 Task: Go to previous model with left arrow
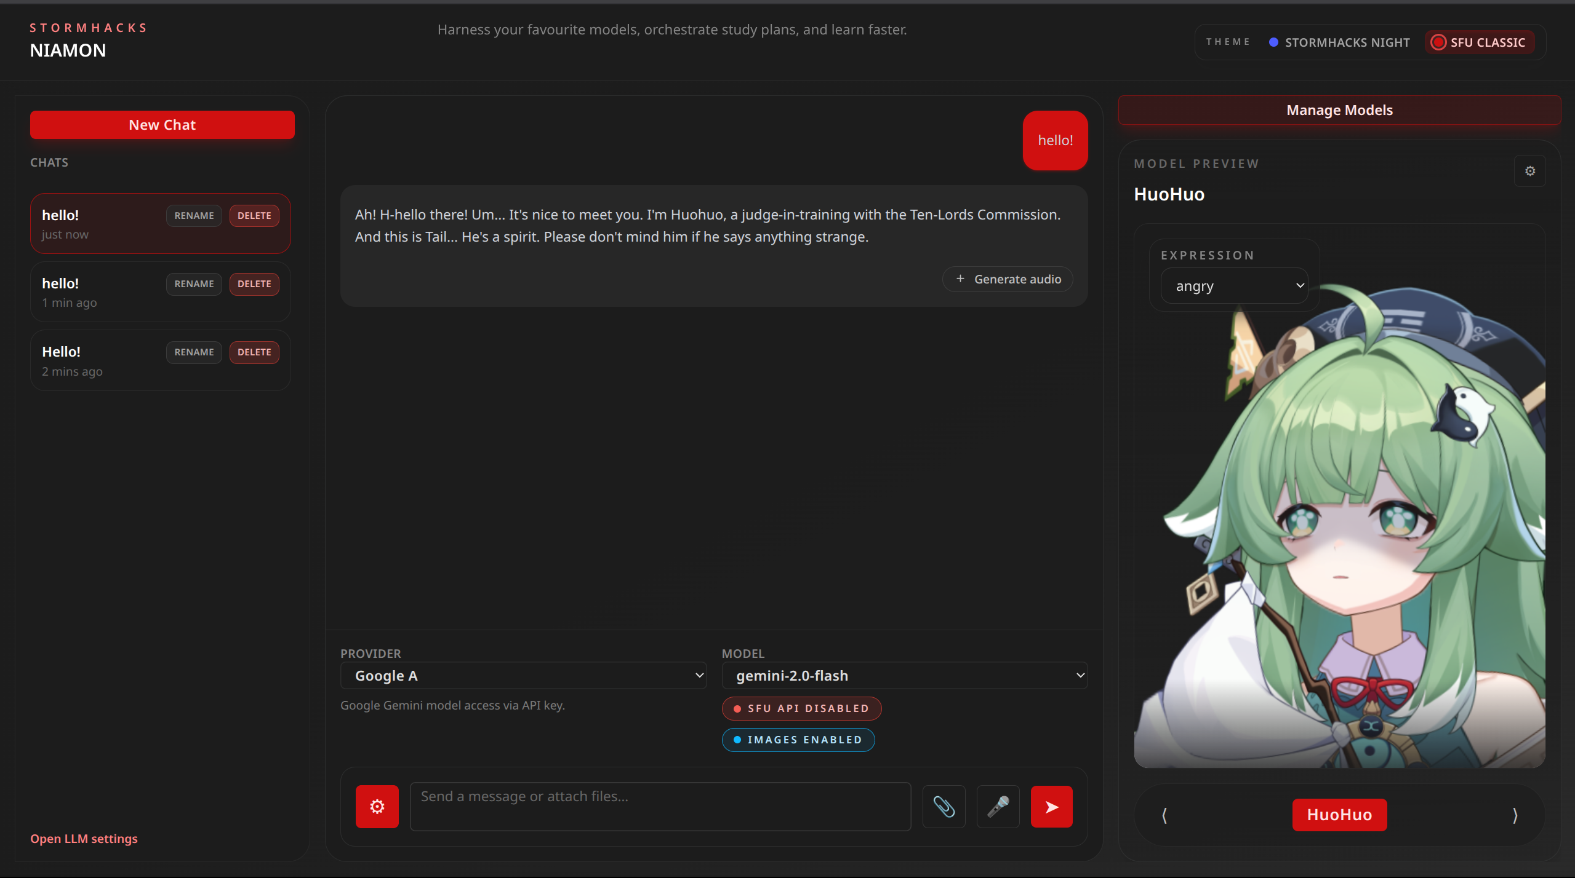[1164, 815]
